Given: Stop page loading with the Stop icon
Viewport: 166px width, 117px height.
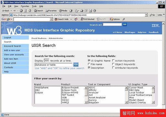Looking at the screenshot, I should (21, 11).
